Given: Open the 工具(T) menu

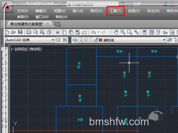Looking at the screenshot, I should point(115,11).
